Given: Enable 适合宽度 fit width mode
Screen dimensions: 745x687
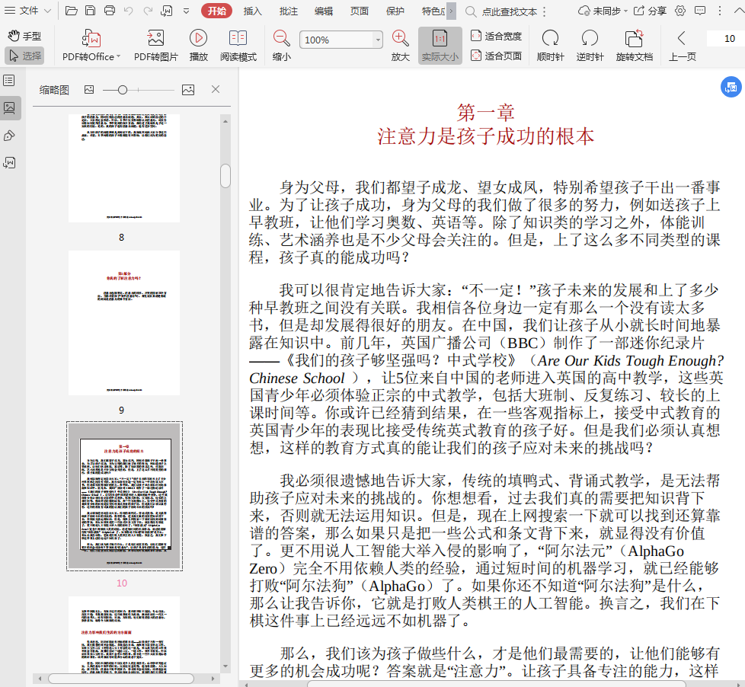Looking at the screenshot, I should [x=496, y=36].
